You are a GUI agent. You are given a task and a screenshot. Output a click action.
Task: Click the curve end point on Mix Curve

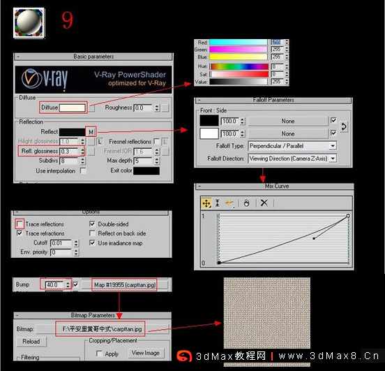tap(347, 216)
